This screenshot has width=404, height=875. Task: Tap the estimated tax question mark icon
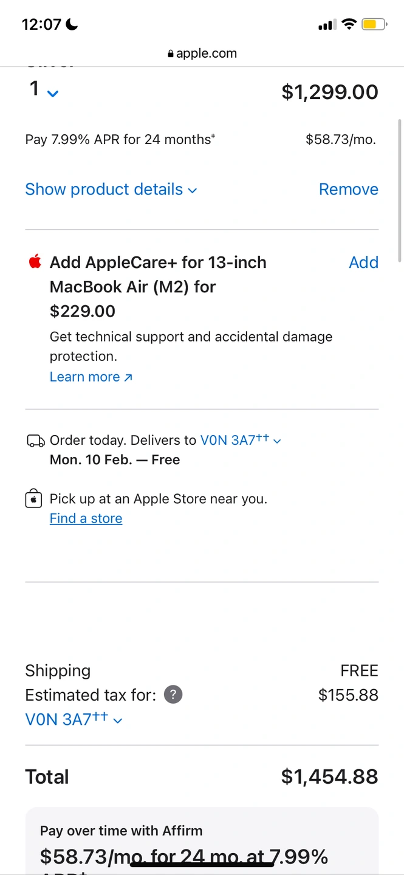coord(173,695)
